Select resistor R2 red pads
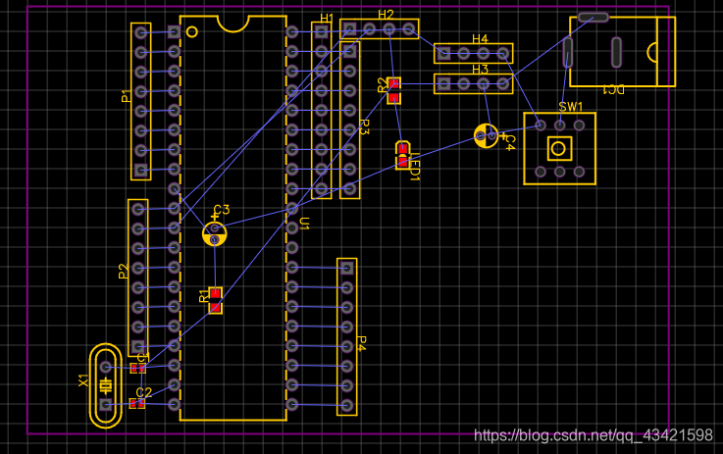Viewport: 723px width, 454px height. pos(393,90)
